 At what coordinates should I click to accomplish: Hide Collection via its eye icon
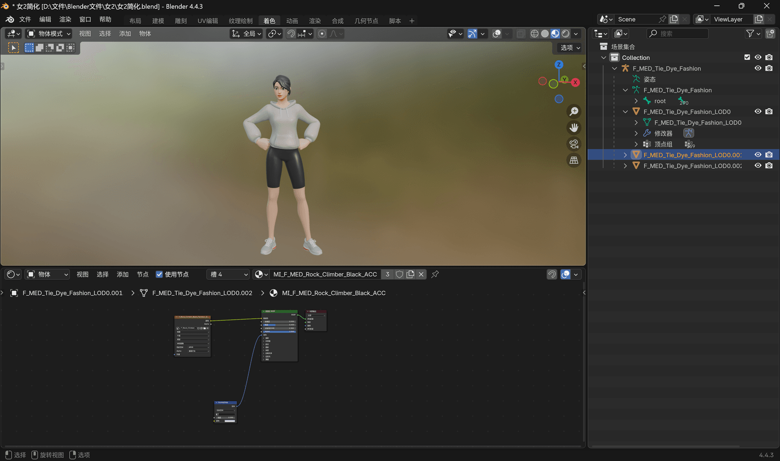click(x=758, y=57)
